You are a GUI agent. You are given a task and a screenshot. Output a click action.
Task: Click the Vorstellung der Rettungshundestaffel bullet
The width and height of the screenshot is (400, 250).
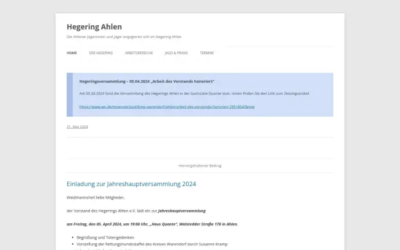point(152,244)
